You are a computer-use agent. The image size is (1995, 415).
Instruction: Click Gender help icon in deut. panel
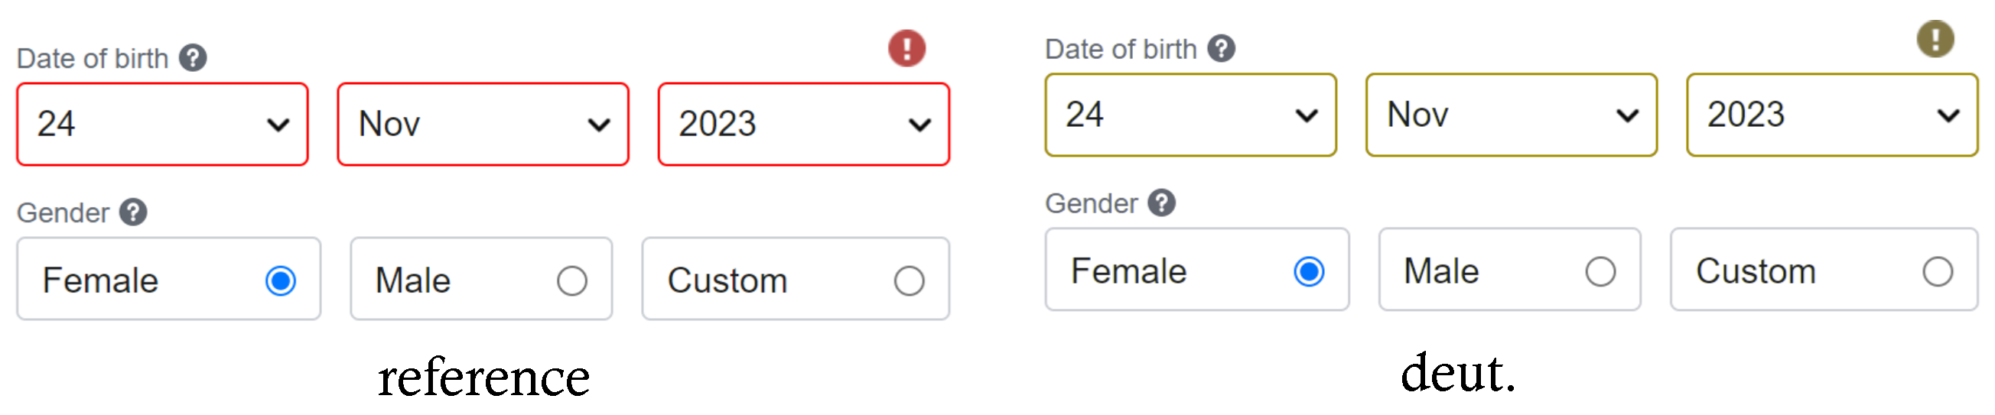(1162, 203)
